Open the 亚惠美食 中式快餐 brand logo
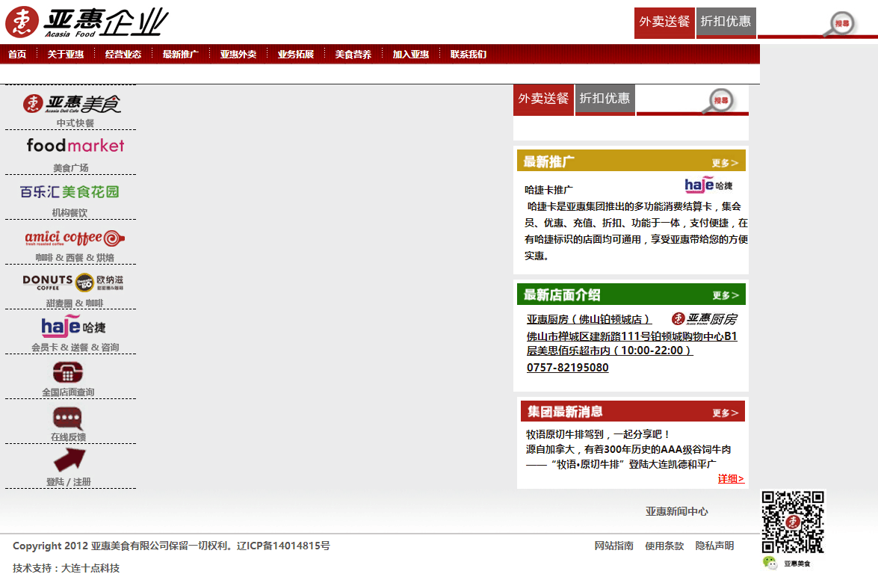The image size is (878, 574). 72,104
